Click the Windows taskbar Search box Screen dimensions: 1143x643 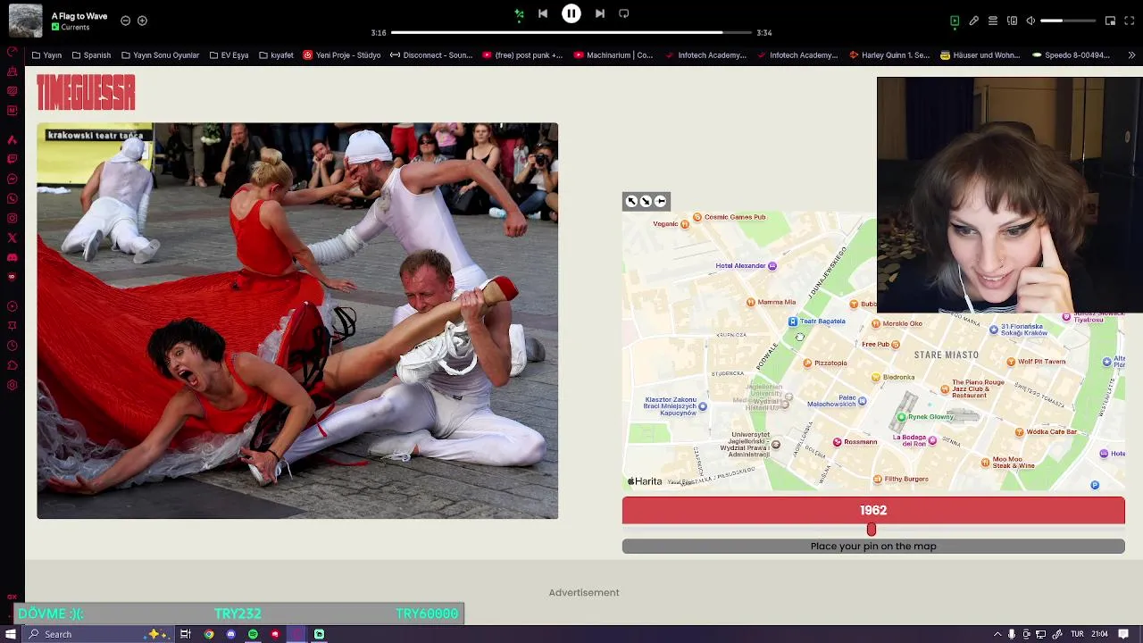(x=96, y=634)
